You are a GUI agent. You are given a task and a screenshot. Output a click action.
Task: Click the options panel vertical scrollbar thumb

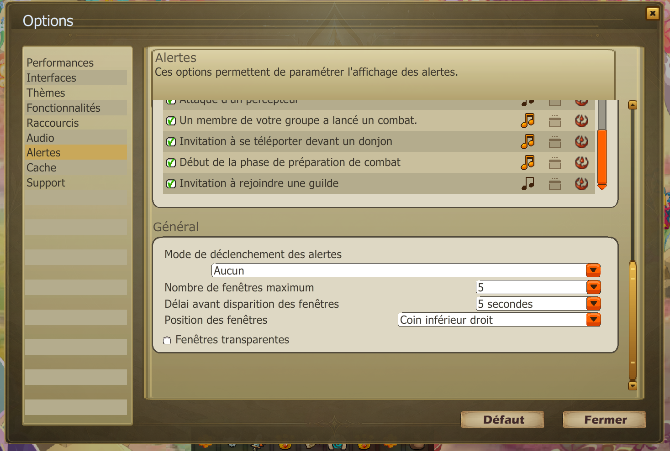(633, 321)
